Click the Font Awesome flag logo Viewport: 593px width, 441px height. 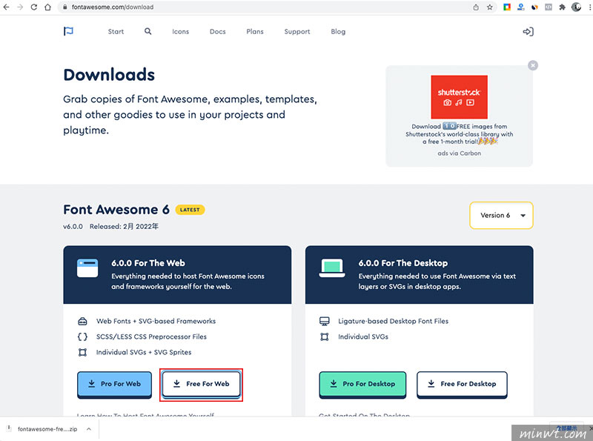[68, 31]
